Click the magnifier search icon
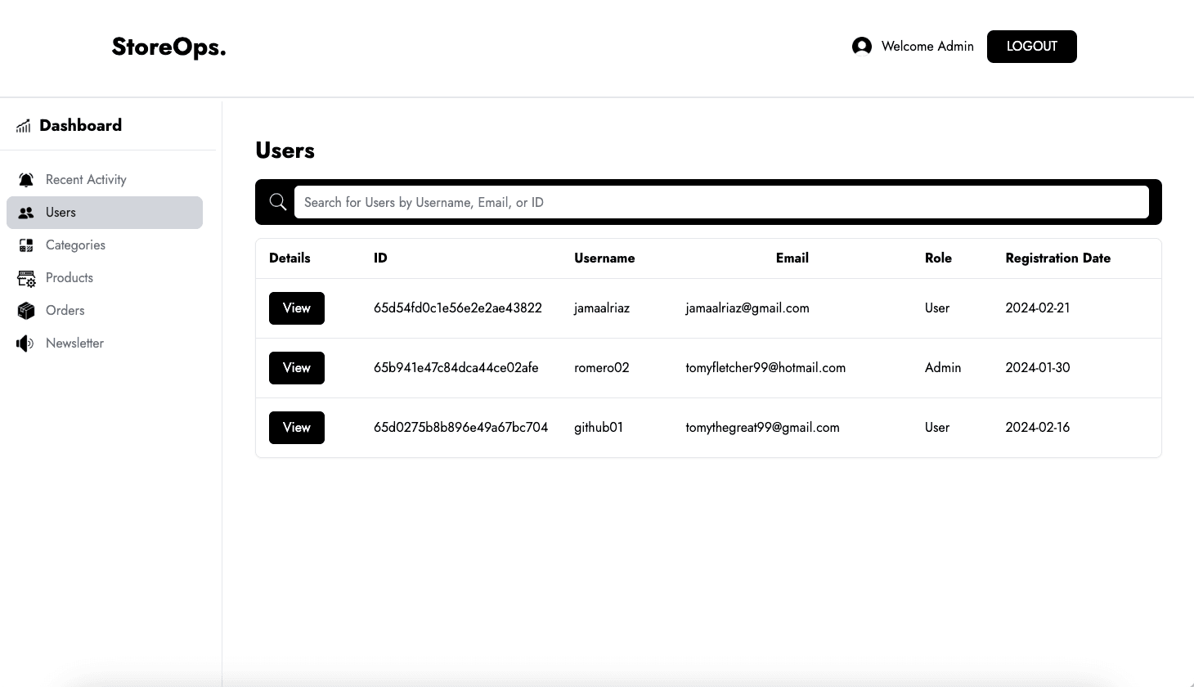The height and width of the screenshot is (687, 1194). pyautogui.click(x=278, y=202)
